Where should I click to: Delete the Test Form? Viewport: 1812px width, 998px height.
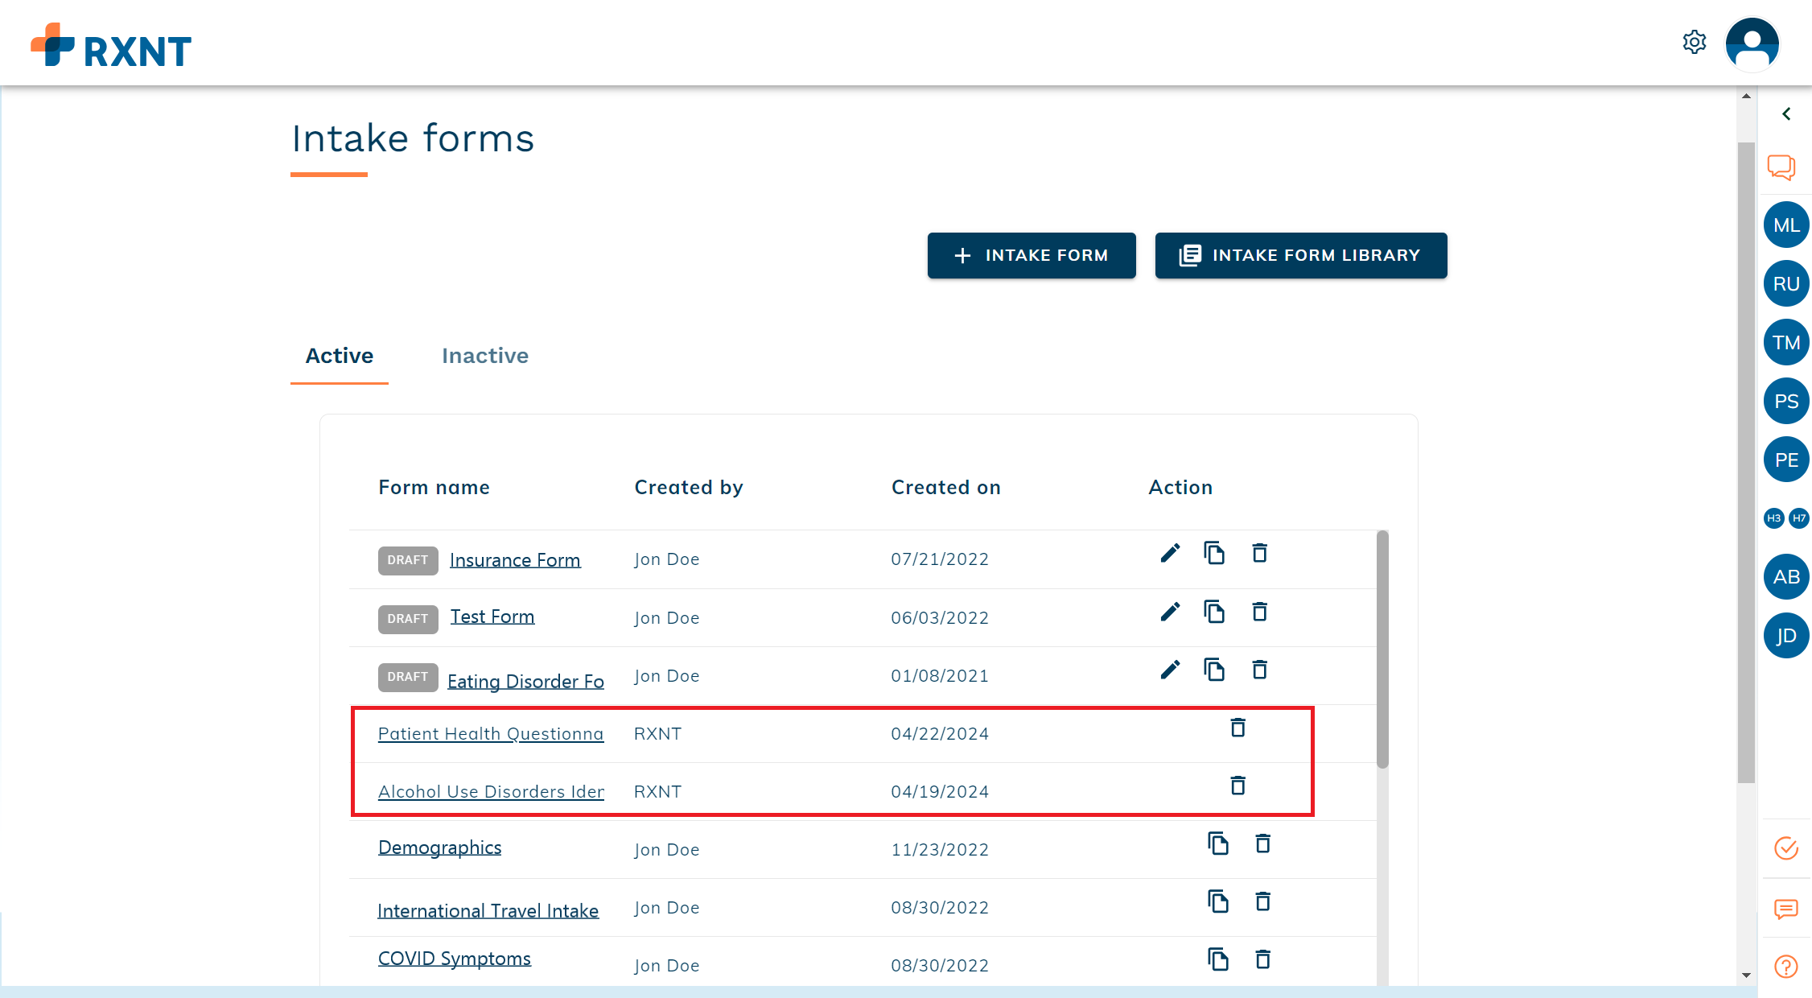(x=1260, y=612)
